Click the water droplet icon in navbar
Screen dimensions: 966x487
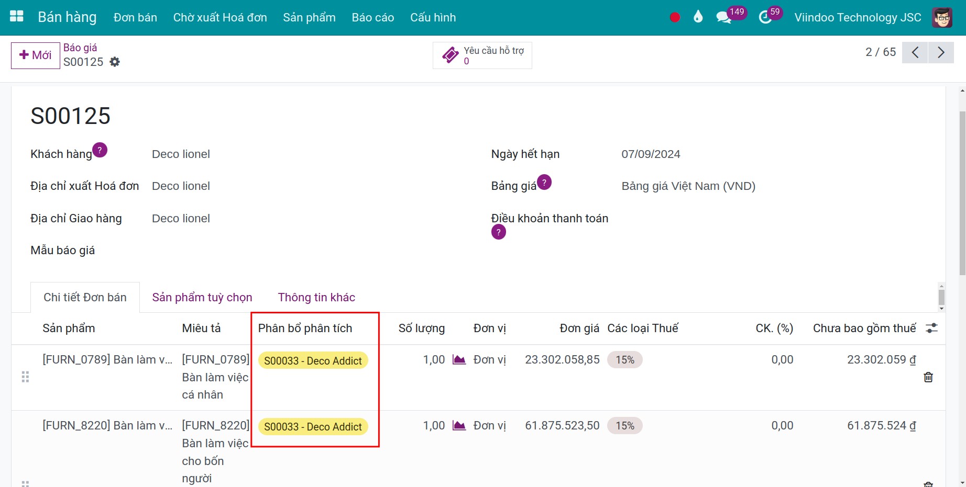pos(698,17)
